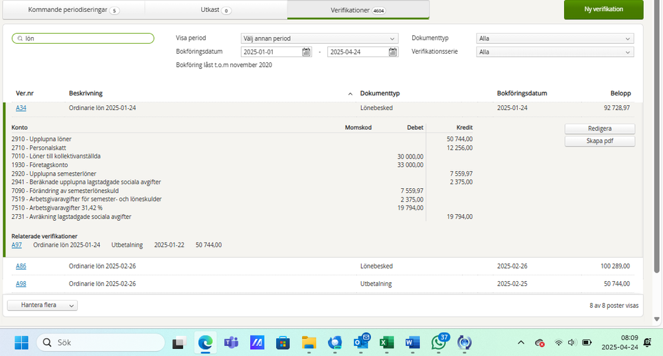The height and width of the screenshot is (356, 663).
Task: Switch to the Utkast tab
Action: (216, 10)
